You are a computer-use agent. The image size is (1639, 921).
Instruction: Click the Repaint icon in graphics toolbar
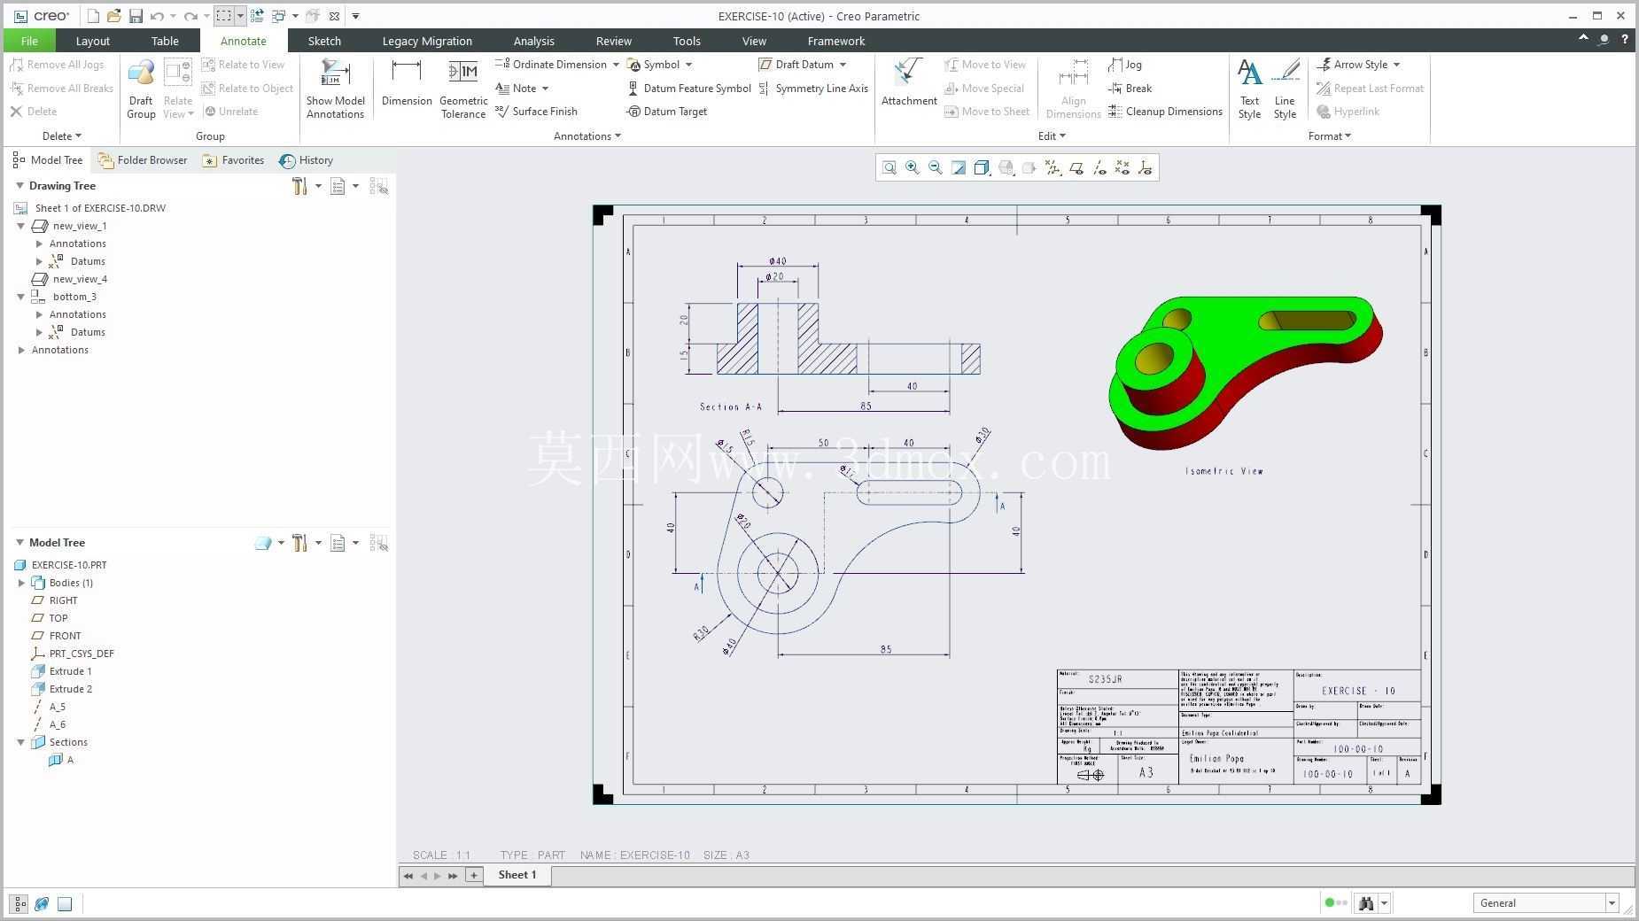pyautogui.click(x=959, y=167)
